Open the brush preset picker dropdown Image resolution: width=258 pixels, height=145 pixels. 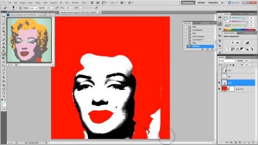click(x=16, y=8)
